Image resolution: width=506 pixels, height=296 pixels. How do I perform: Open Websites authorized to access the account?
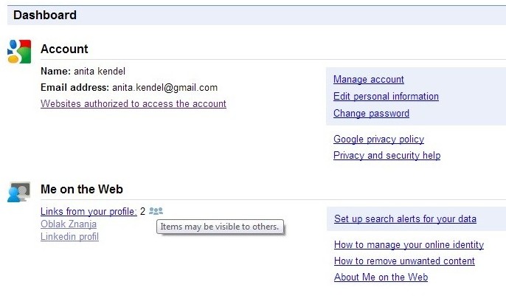[x=134, y=104]
